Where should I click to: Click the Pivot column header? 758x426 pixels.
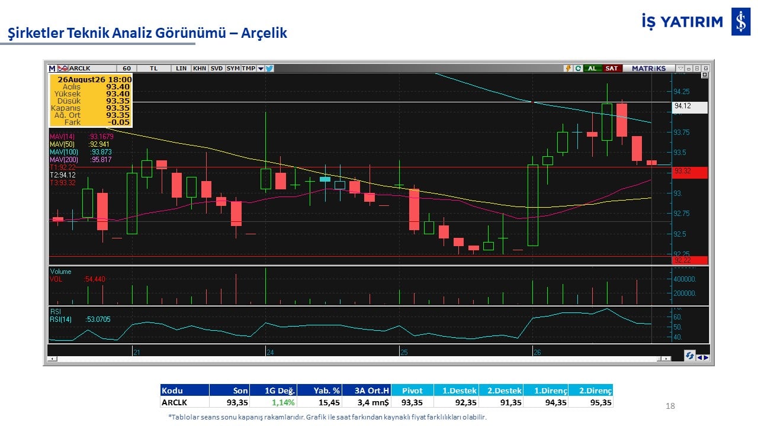tap(412, 390)
